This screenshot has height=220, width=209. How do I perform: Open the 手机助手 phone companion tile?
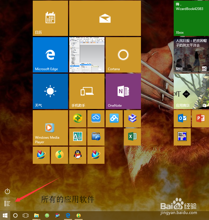pos(87,91)
